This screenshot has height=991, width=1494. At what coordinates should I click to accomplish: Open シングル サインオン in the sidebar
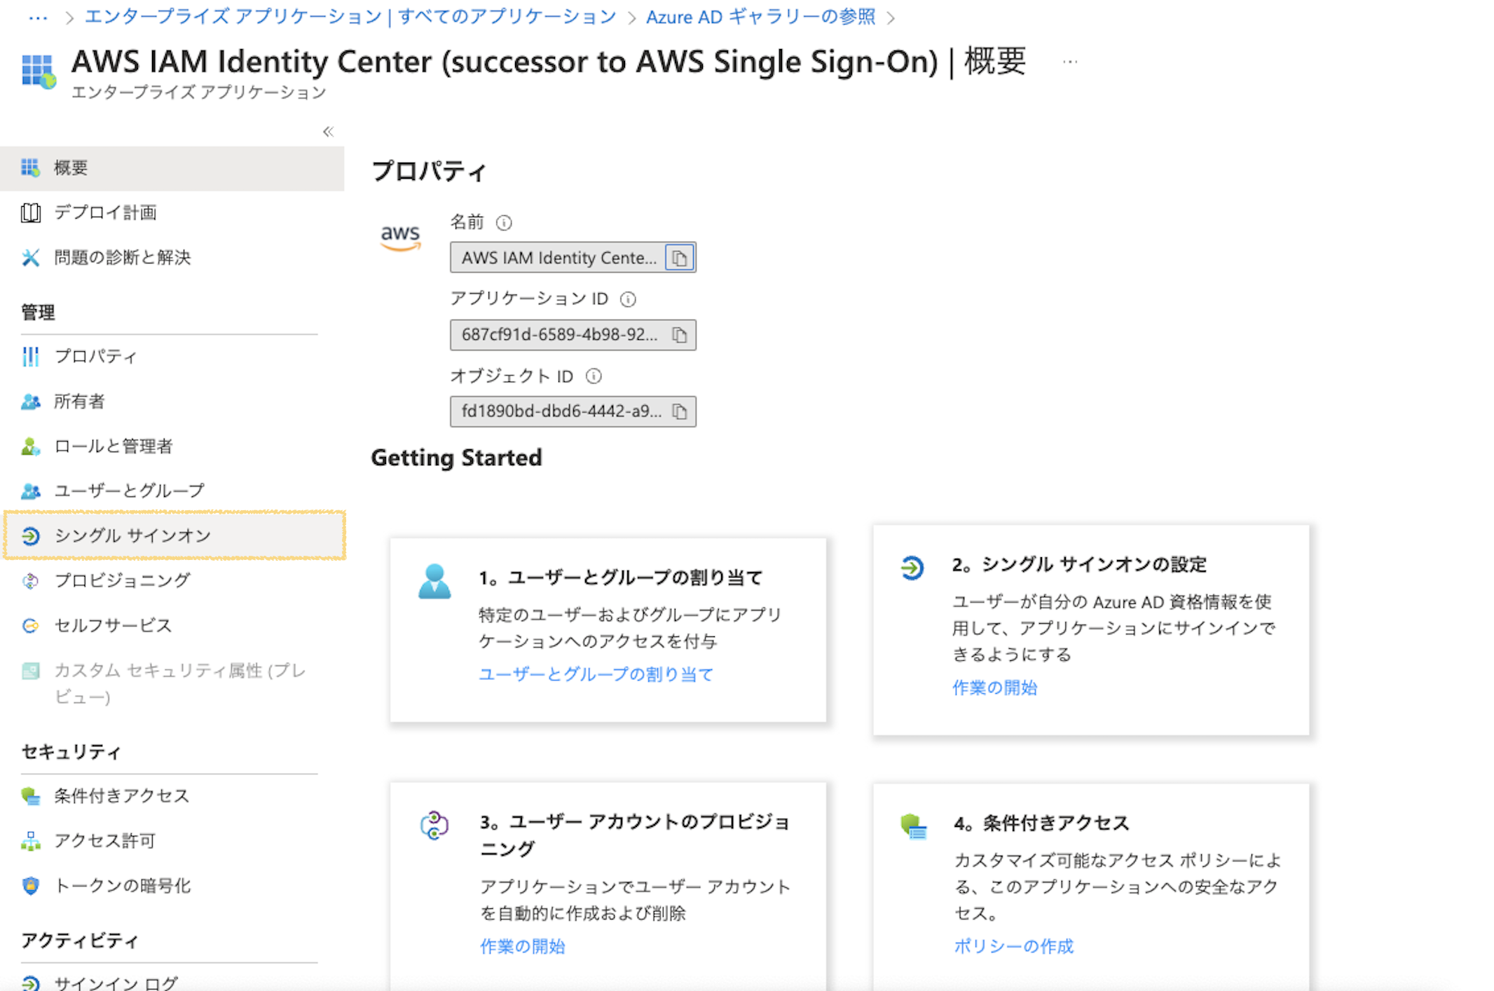coord(132,535)
